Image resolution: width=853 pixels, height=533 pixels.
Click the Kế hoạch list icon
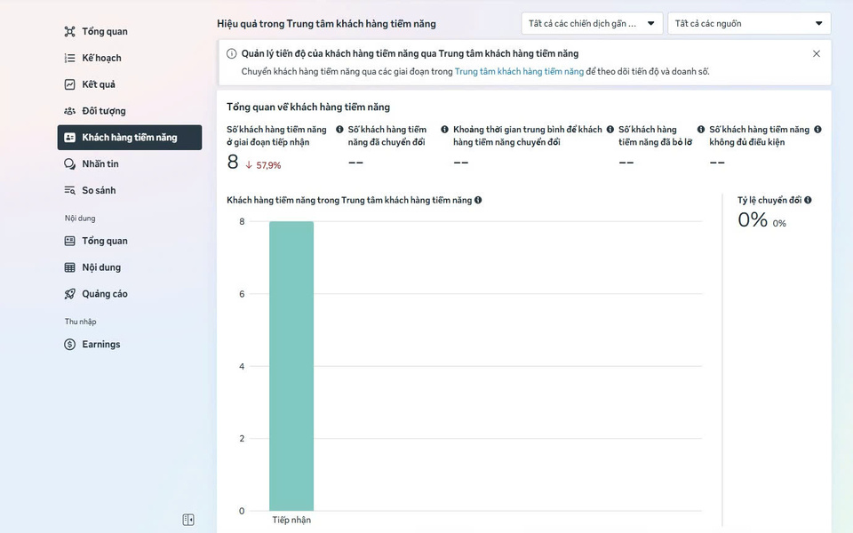pyautogui.click(x=70, y=59)
